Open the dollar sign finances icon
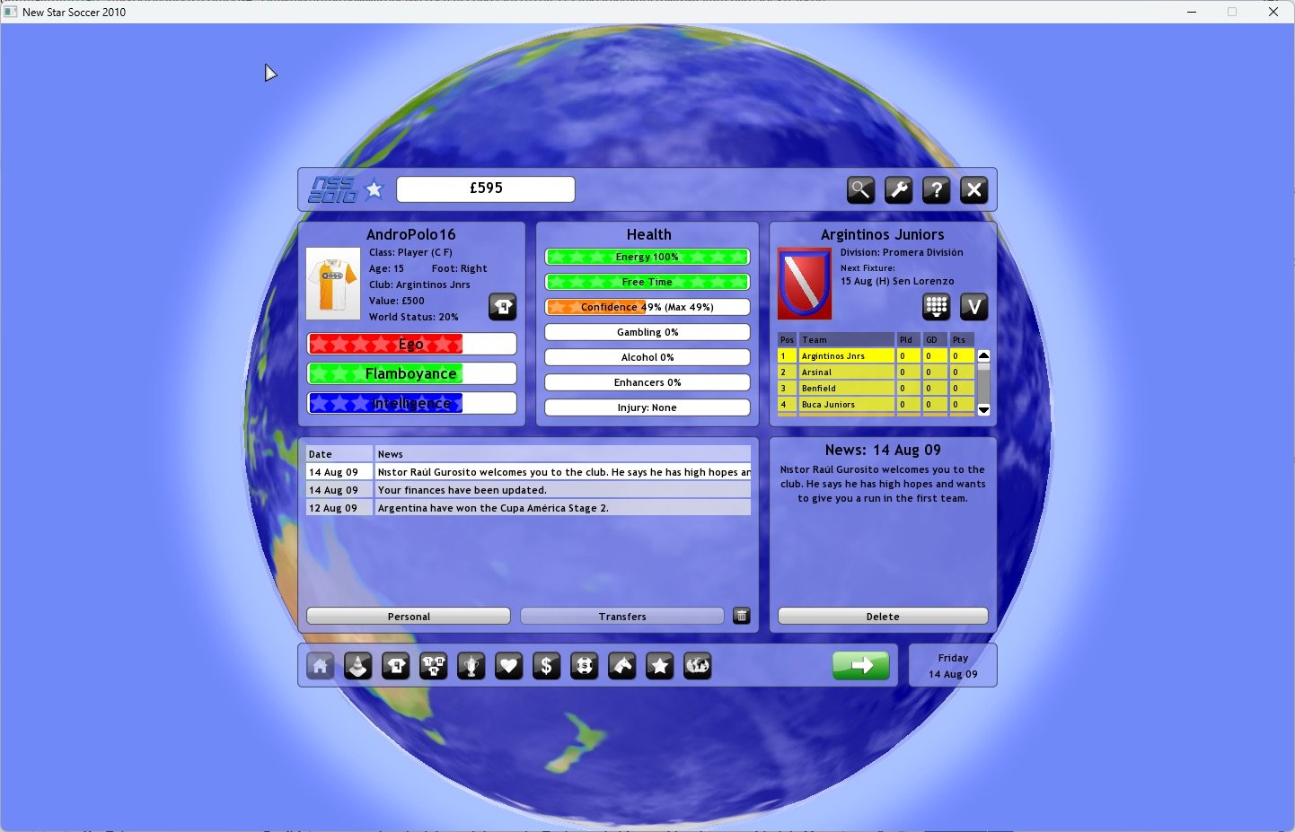Viewport: 1295px width, 832px height. coord(546,666)
